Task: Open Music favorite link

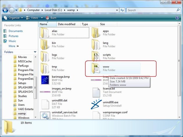Action: 12,41
